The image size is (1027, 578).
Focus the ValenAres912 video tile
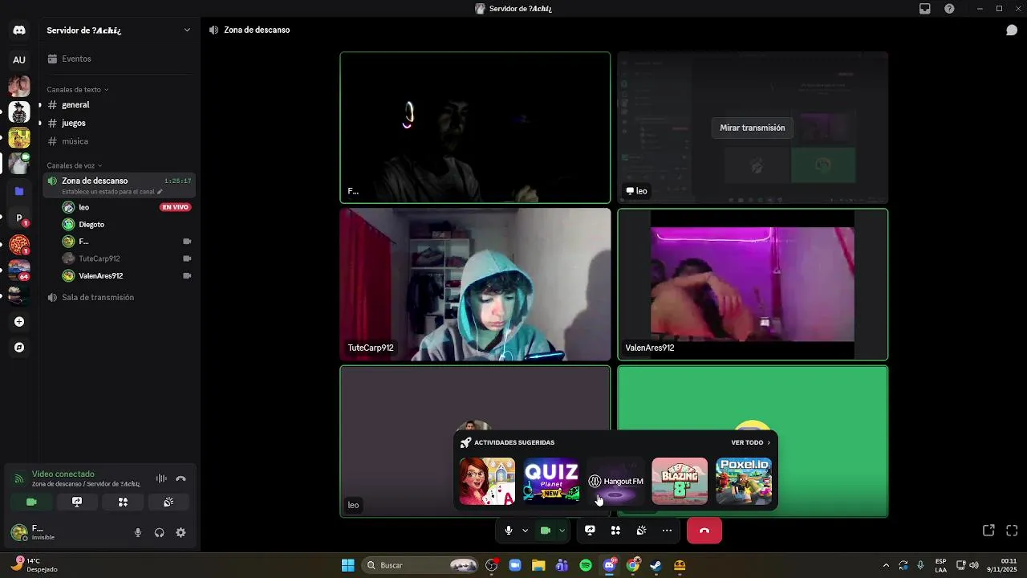point(753,284)
